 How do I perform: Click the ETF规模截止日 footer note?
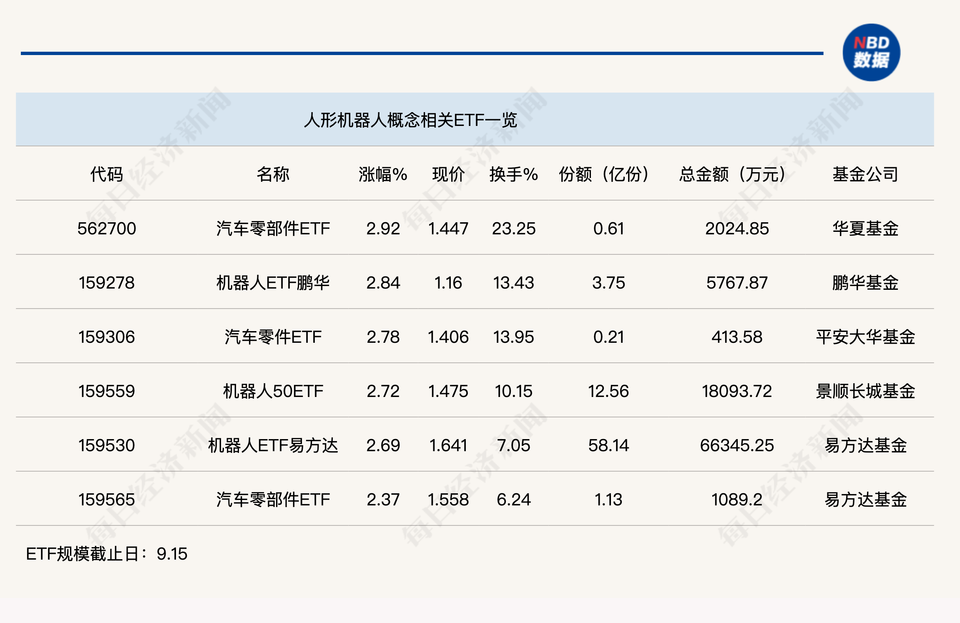point(107,554)
